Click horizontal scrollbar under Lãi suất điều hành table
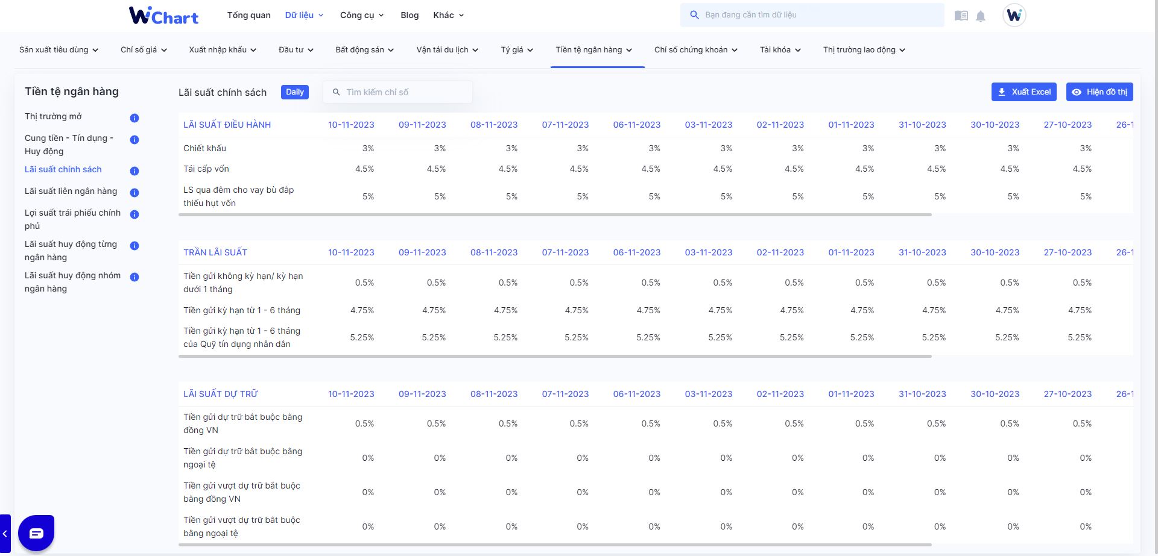The height and width of the screenshot is (556, 1158). 555,214
